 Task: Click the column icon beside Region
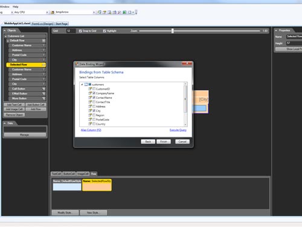[x=90, y=115]
